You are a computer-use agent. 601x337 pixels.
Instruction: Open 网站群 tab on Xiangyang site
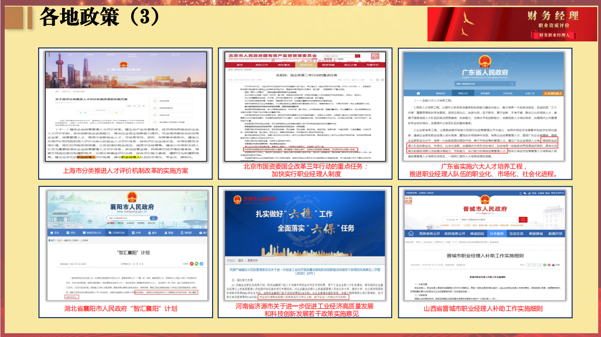click(x=186, y=233)
